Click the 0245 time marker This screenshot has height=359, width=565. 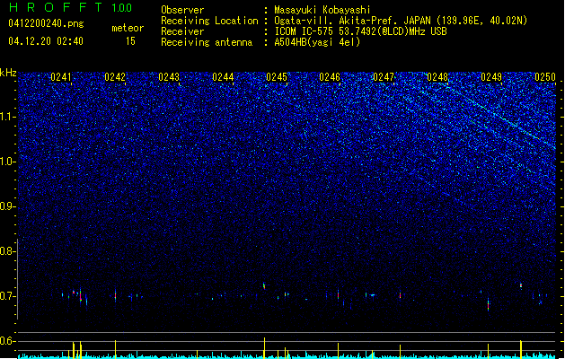pos(277,77)
